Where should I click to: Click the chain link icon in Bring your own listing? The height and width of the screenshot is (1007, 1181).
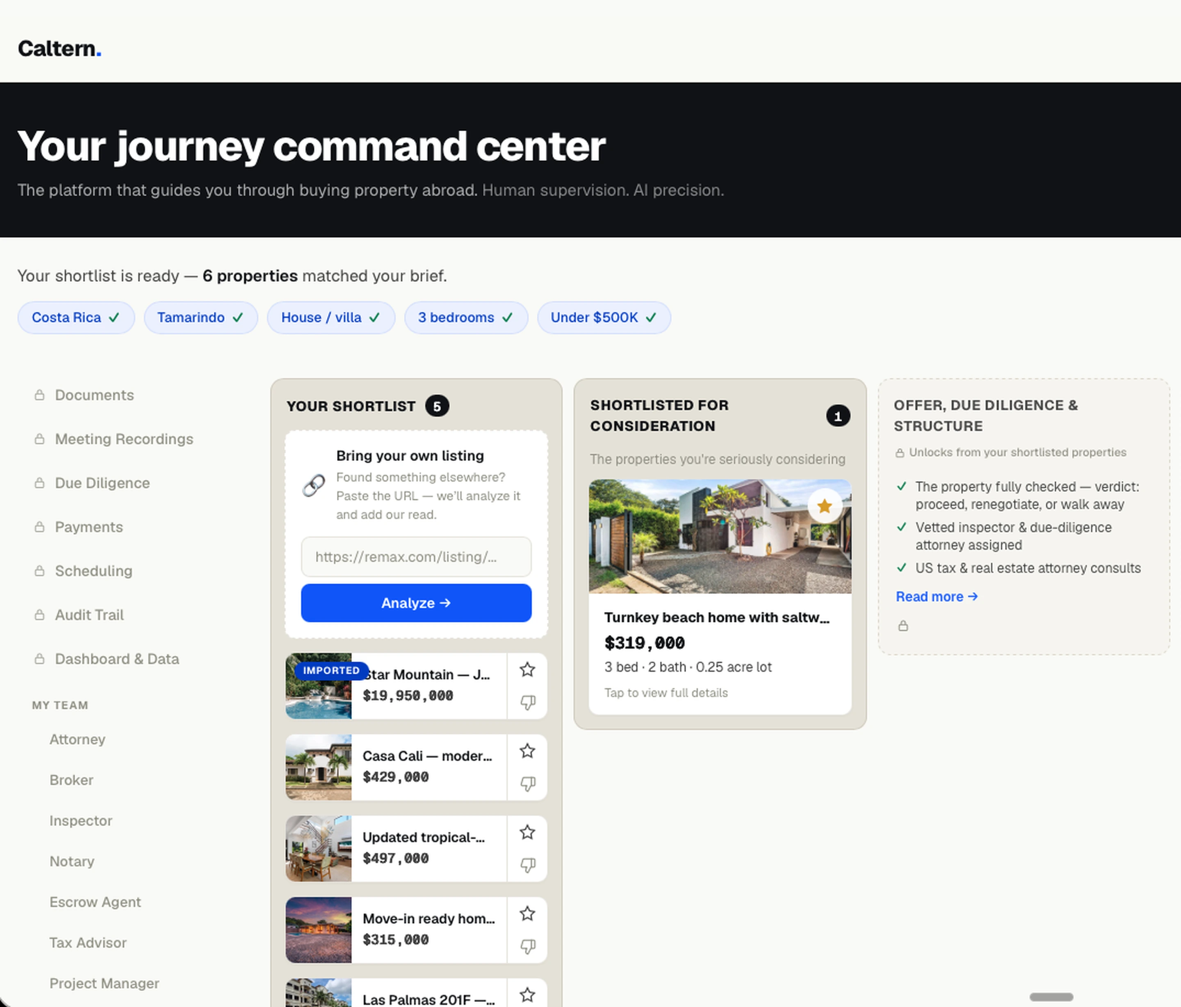(313, 485)
